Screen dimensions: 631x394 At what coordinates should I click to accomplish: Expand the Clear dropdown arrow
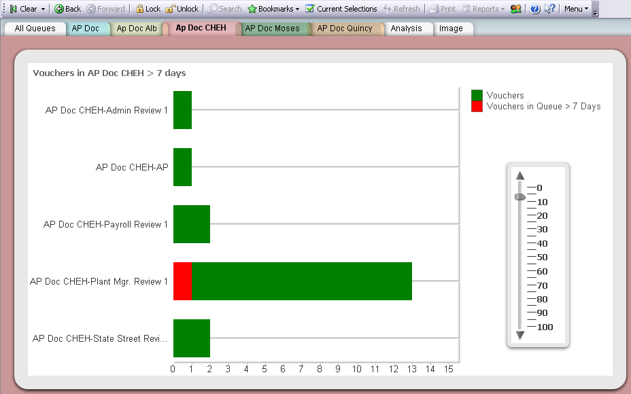(x=44, y=9)
